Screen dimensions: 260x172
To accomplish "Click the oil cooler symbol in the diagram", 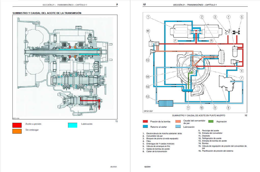I will (166, 103).
